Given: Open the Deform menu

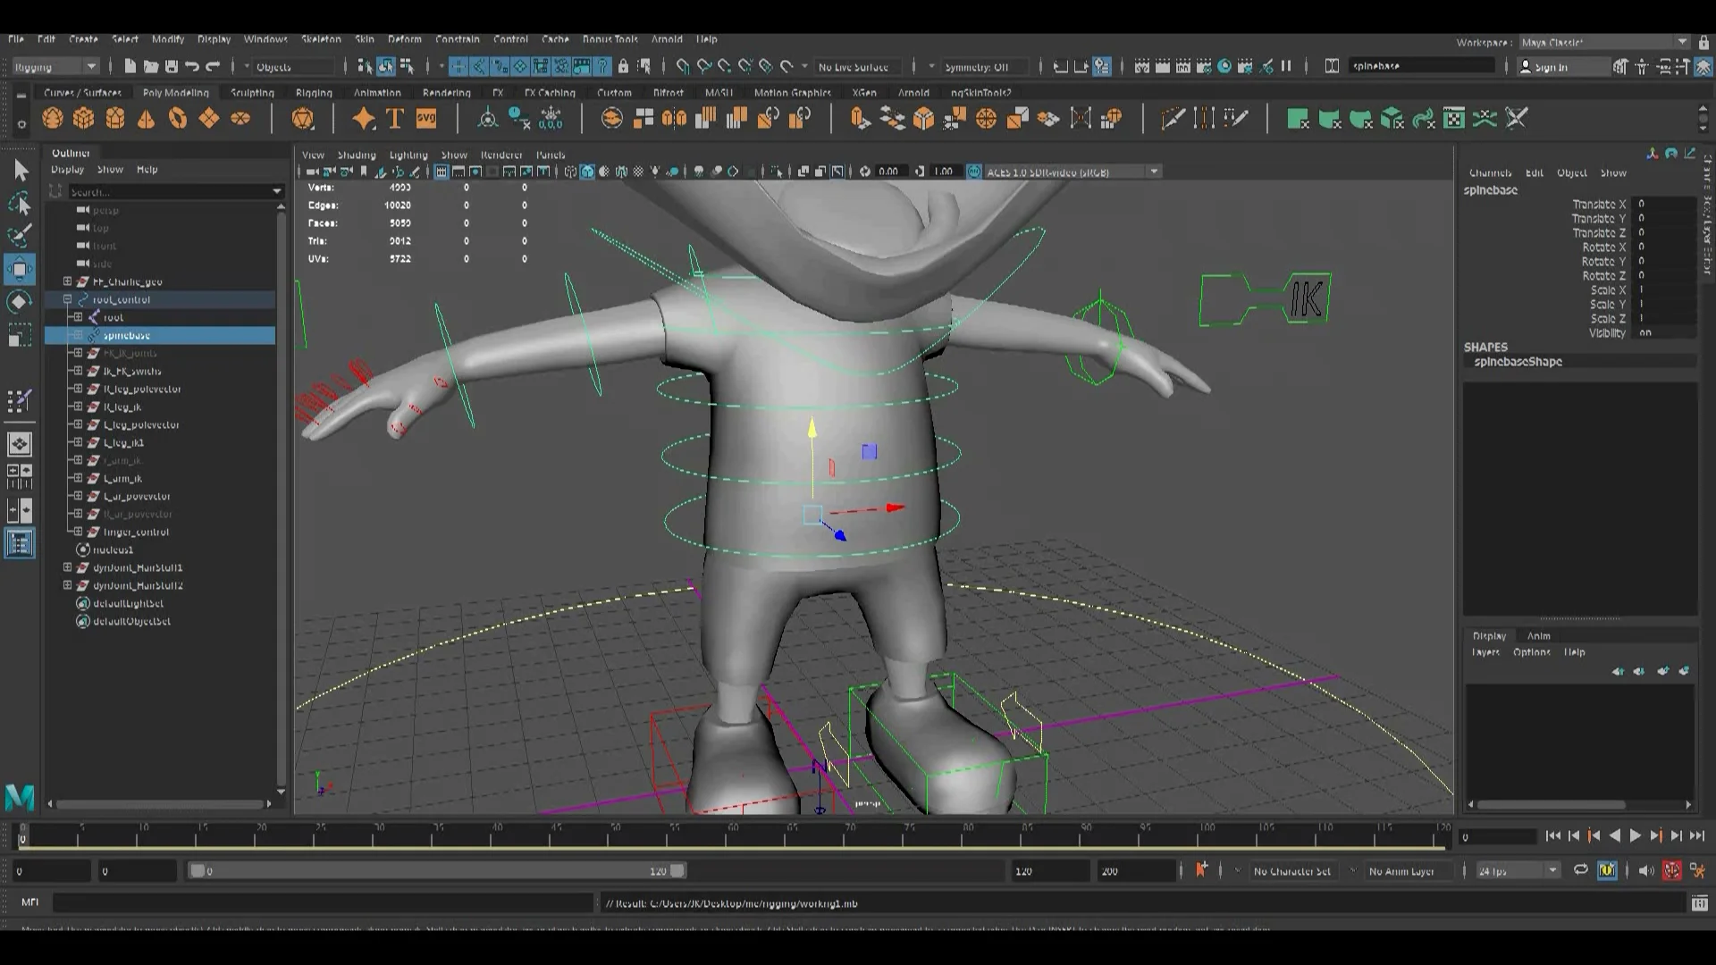Looking at the screenshot, I should coord(404,39).
